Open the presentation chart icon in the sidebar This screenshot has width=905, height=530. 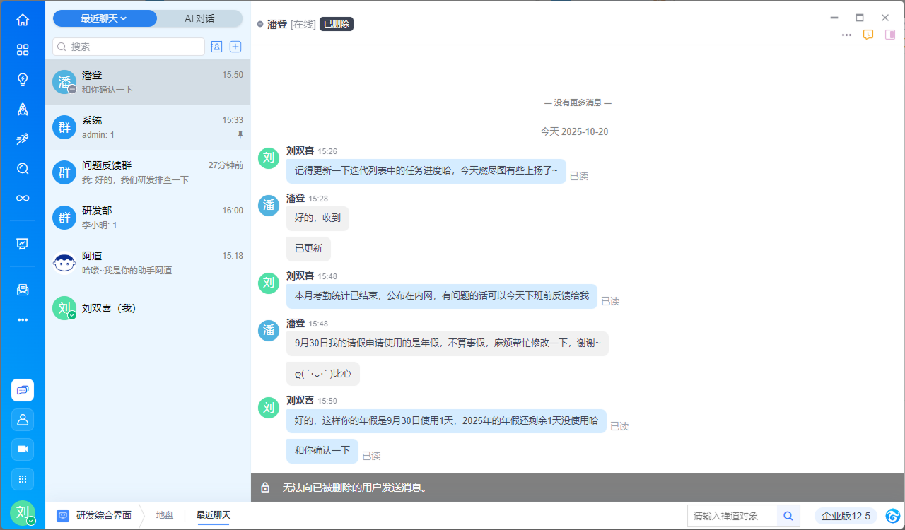click(23, 244)
